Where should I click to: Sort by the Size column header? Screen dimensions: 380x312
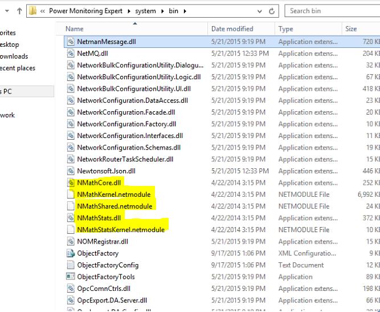351,29
